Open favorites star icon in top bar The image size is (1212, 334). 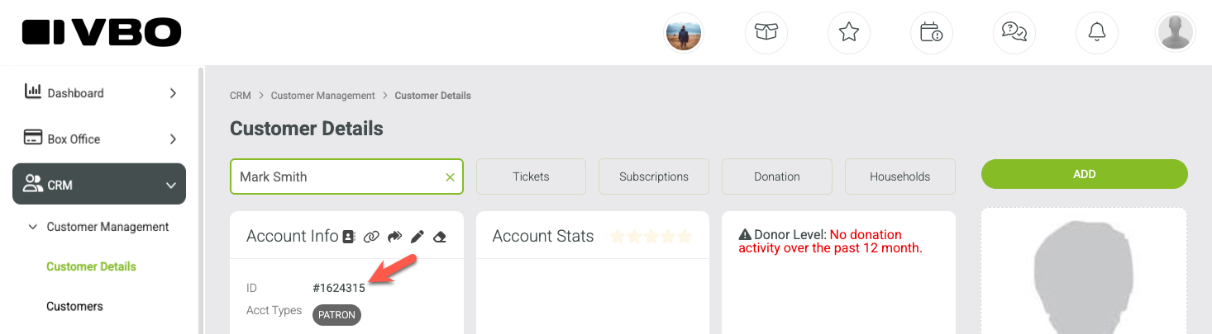coord(849,32)
